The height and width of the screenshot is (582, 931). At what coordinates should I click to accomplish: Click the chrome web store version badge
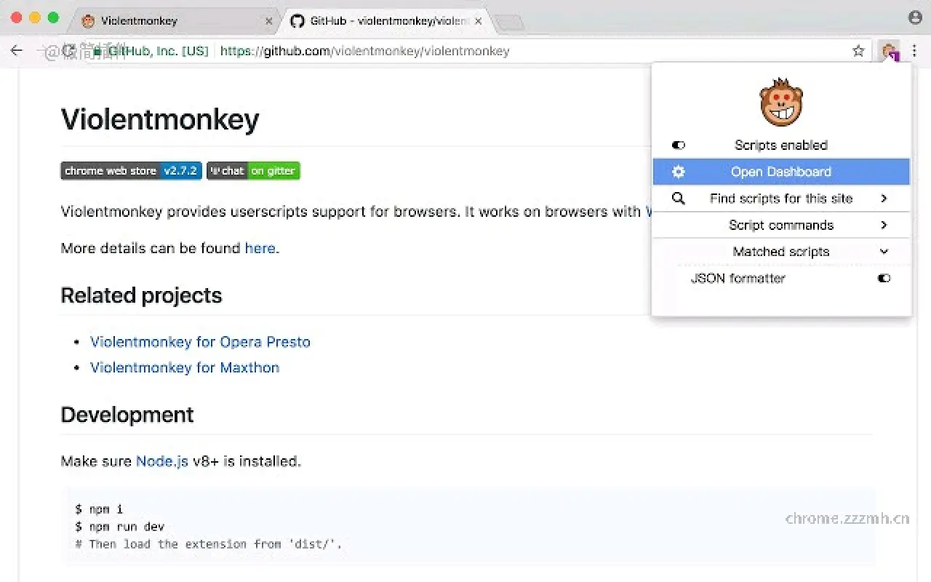coord(131,171)
